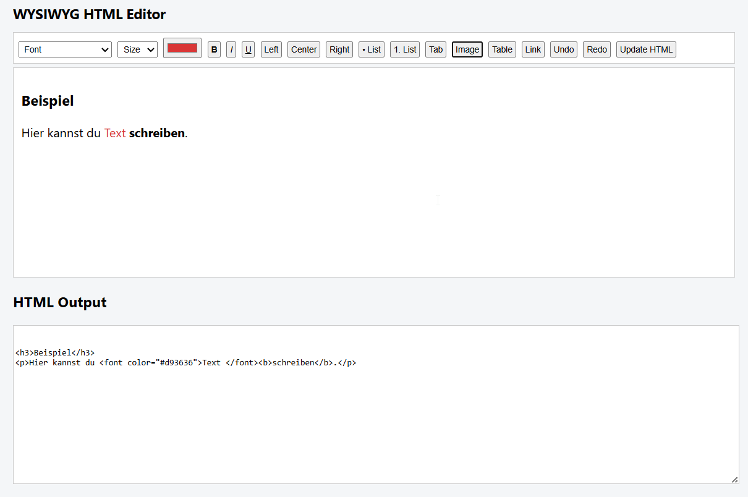
Task: Click the Center alignment button
Action: tap(304, 49)
